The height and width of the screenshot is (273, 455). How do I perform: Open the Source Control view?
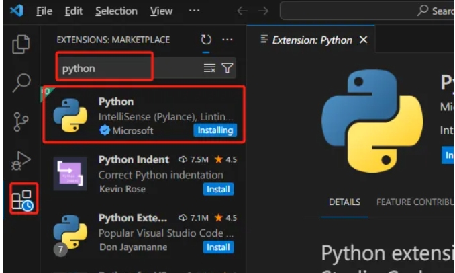[x=21, y=122]
